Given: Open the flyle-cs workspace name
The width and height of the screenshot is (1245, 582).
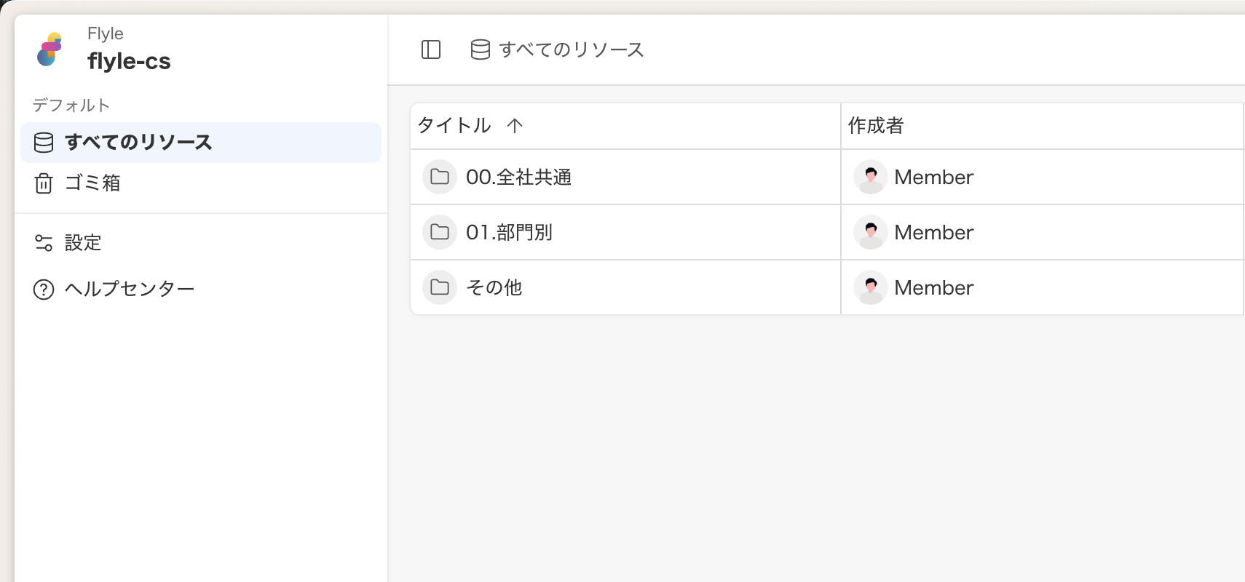Looking at the screenshot, I should (129, 61).
